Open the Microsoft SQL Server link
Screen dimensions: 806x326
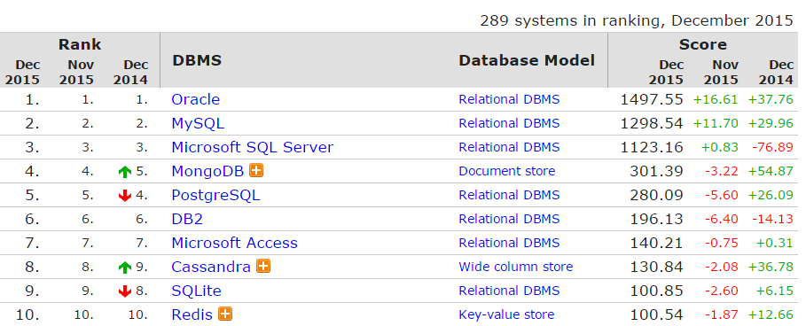tap(253, 147)
